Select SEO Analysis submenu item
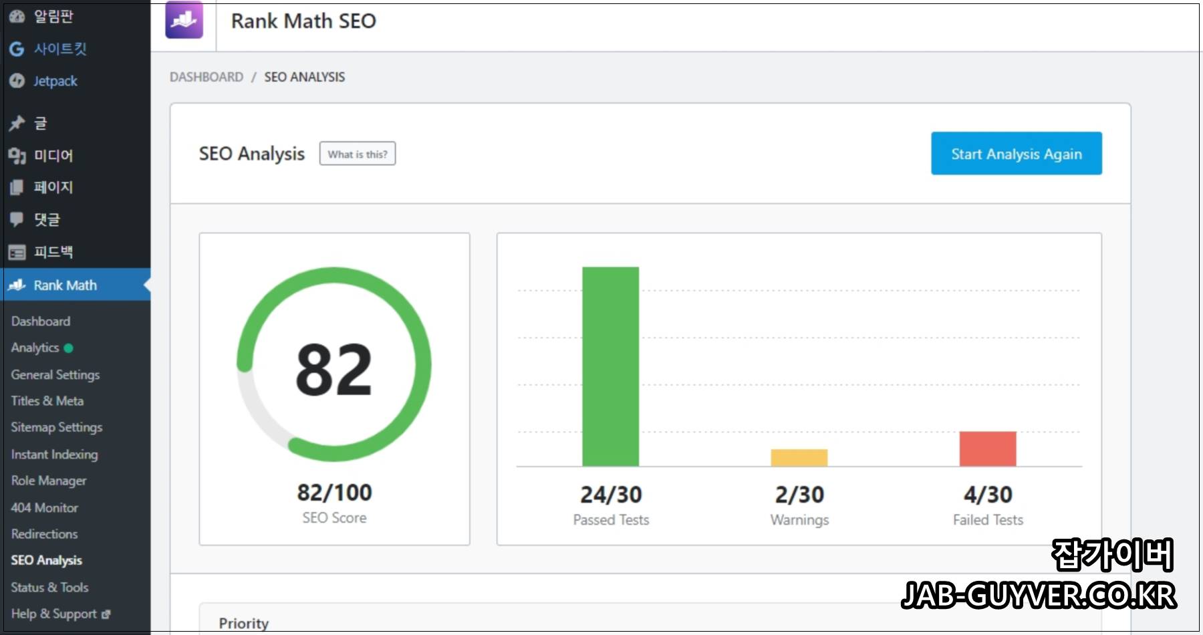 pos(47,561)
